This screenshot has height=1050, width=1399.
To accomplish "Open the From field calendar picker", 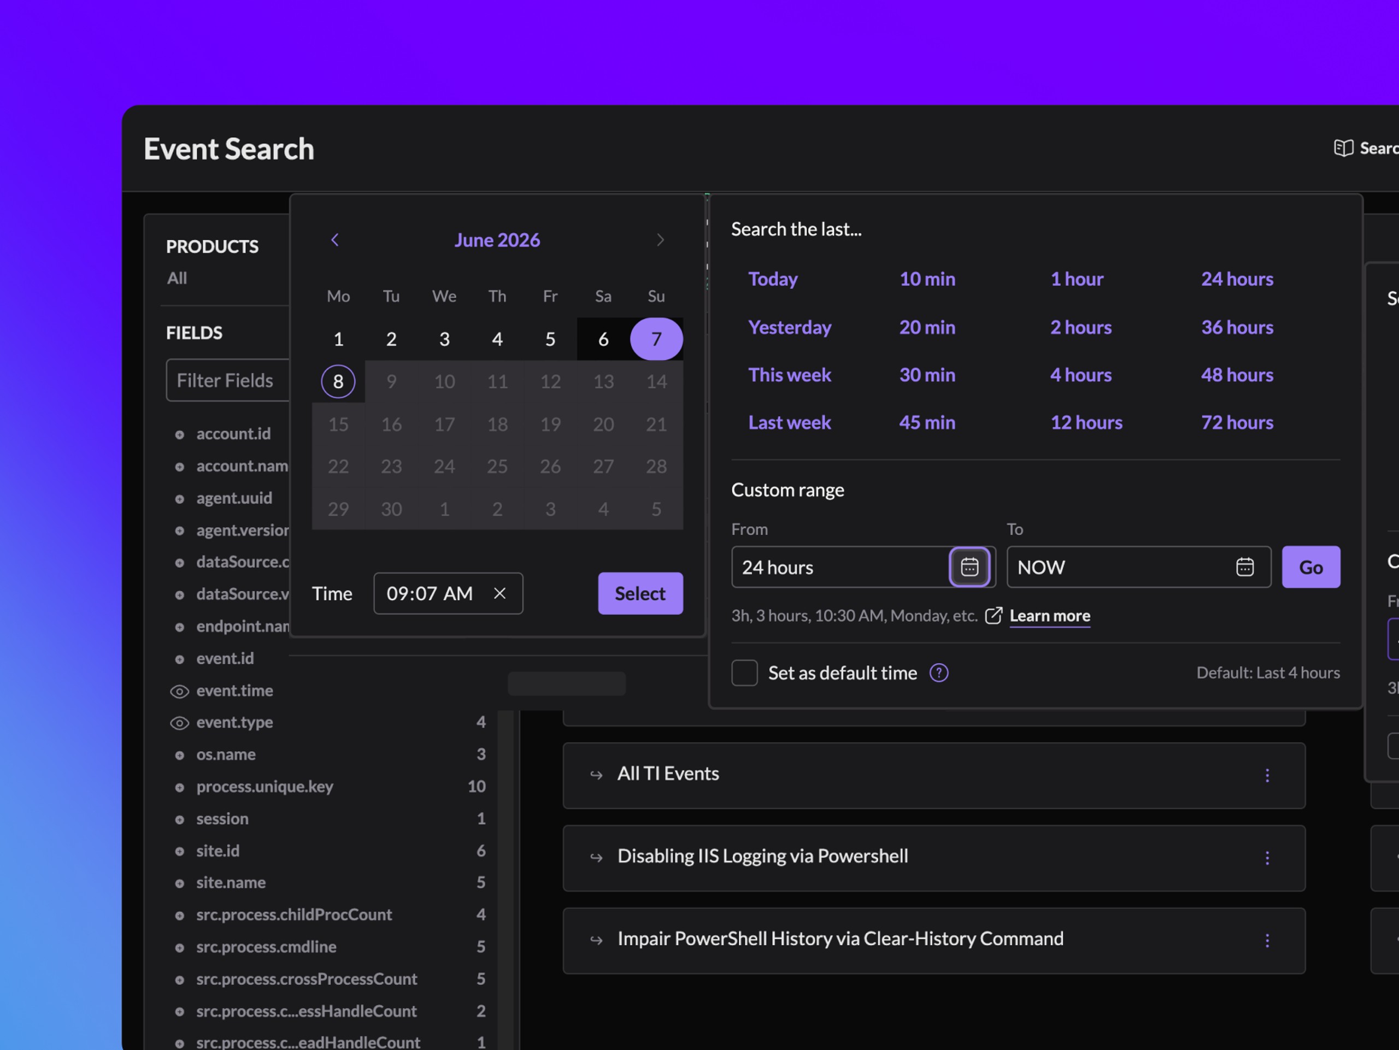I will tap(969, 567).
